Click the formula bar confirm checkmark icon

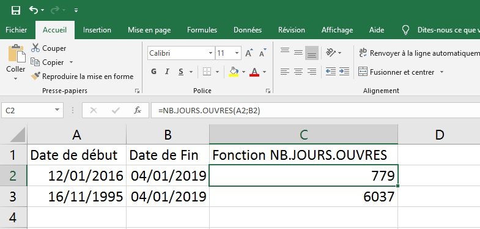tap(116, 110)
